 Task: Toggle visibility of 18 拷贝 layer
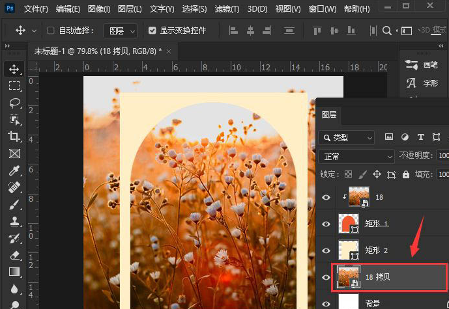pyautogui.click(x=326, y=277)
